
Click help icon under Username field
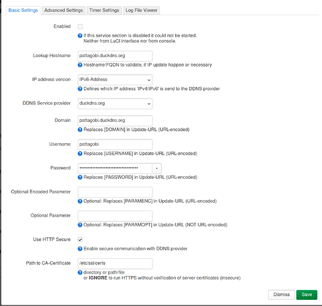pos(80,154)
